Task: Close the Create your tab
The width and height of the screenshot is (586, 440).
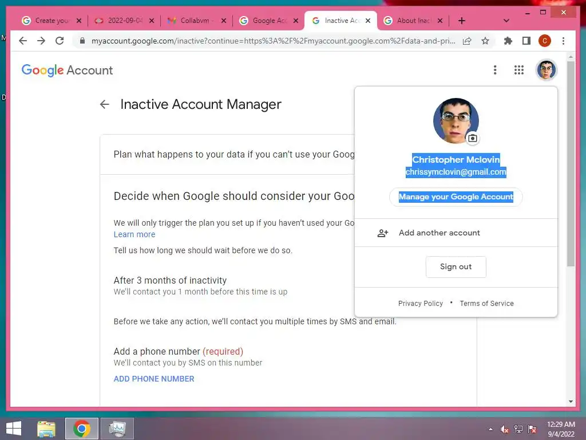Action: (79, 21)
